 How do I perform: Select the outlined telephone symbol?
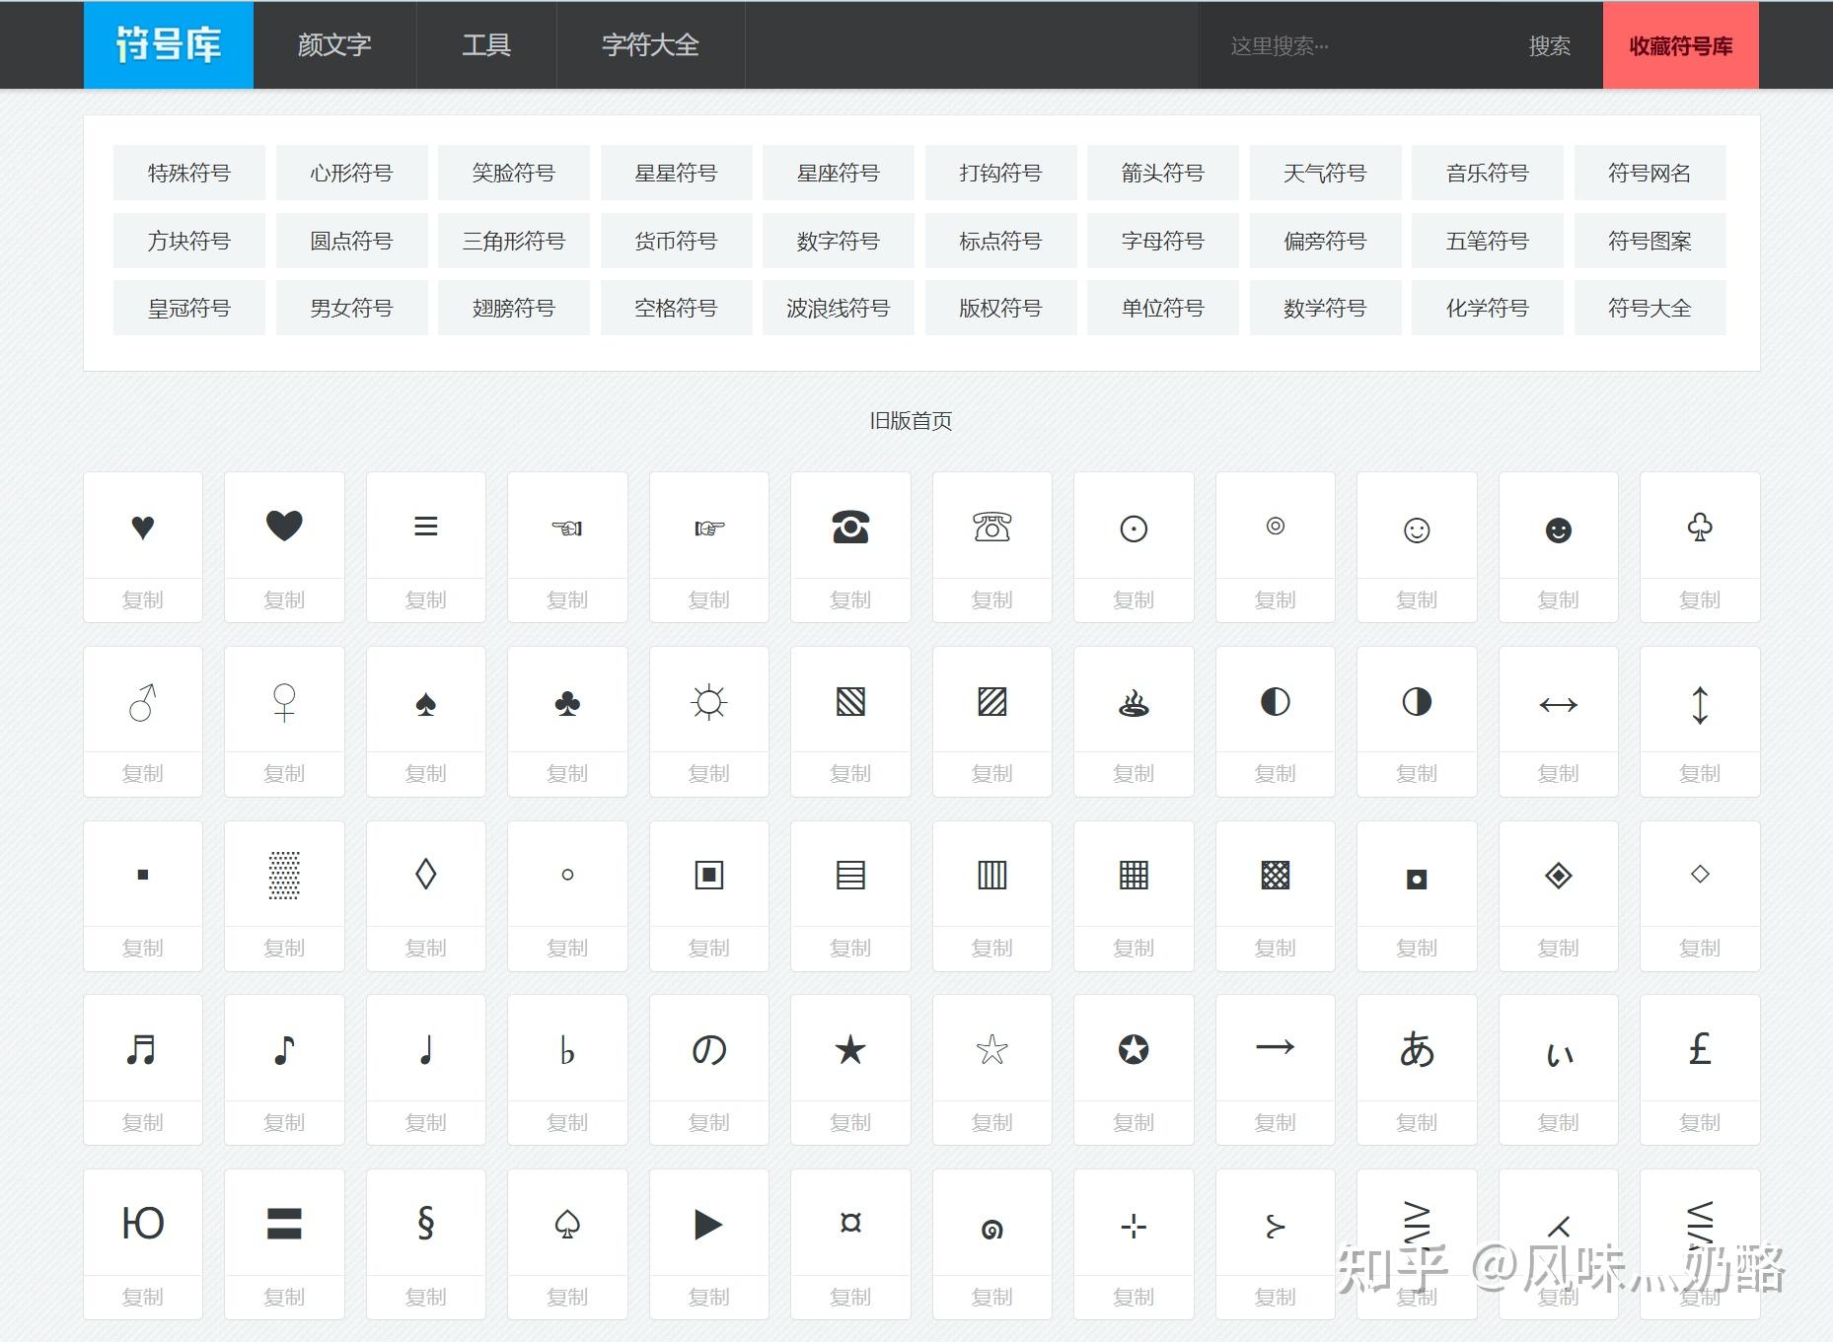[x=991, y=528]
